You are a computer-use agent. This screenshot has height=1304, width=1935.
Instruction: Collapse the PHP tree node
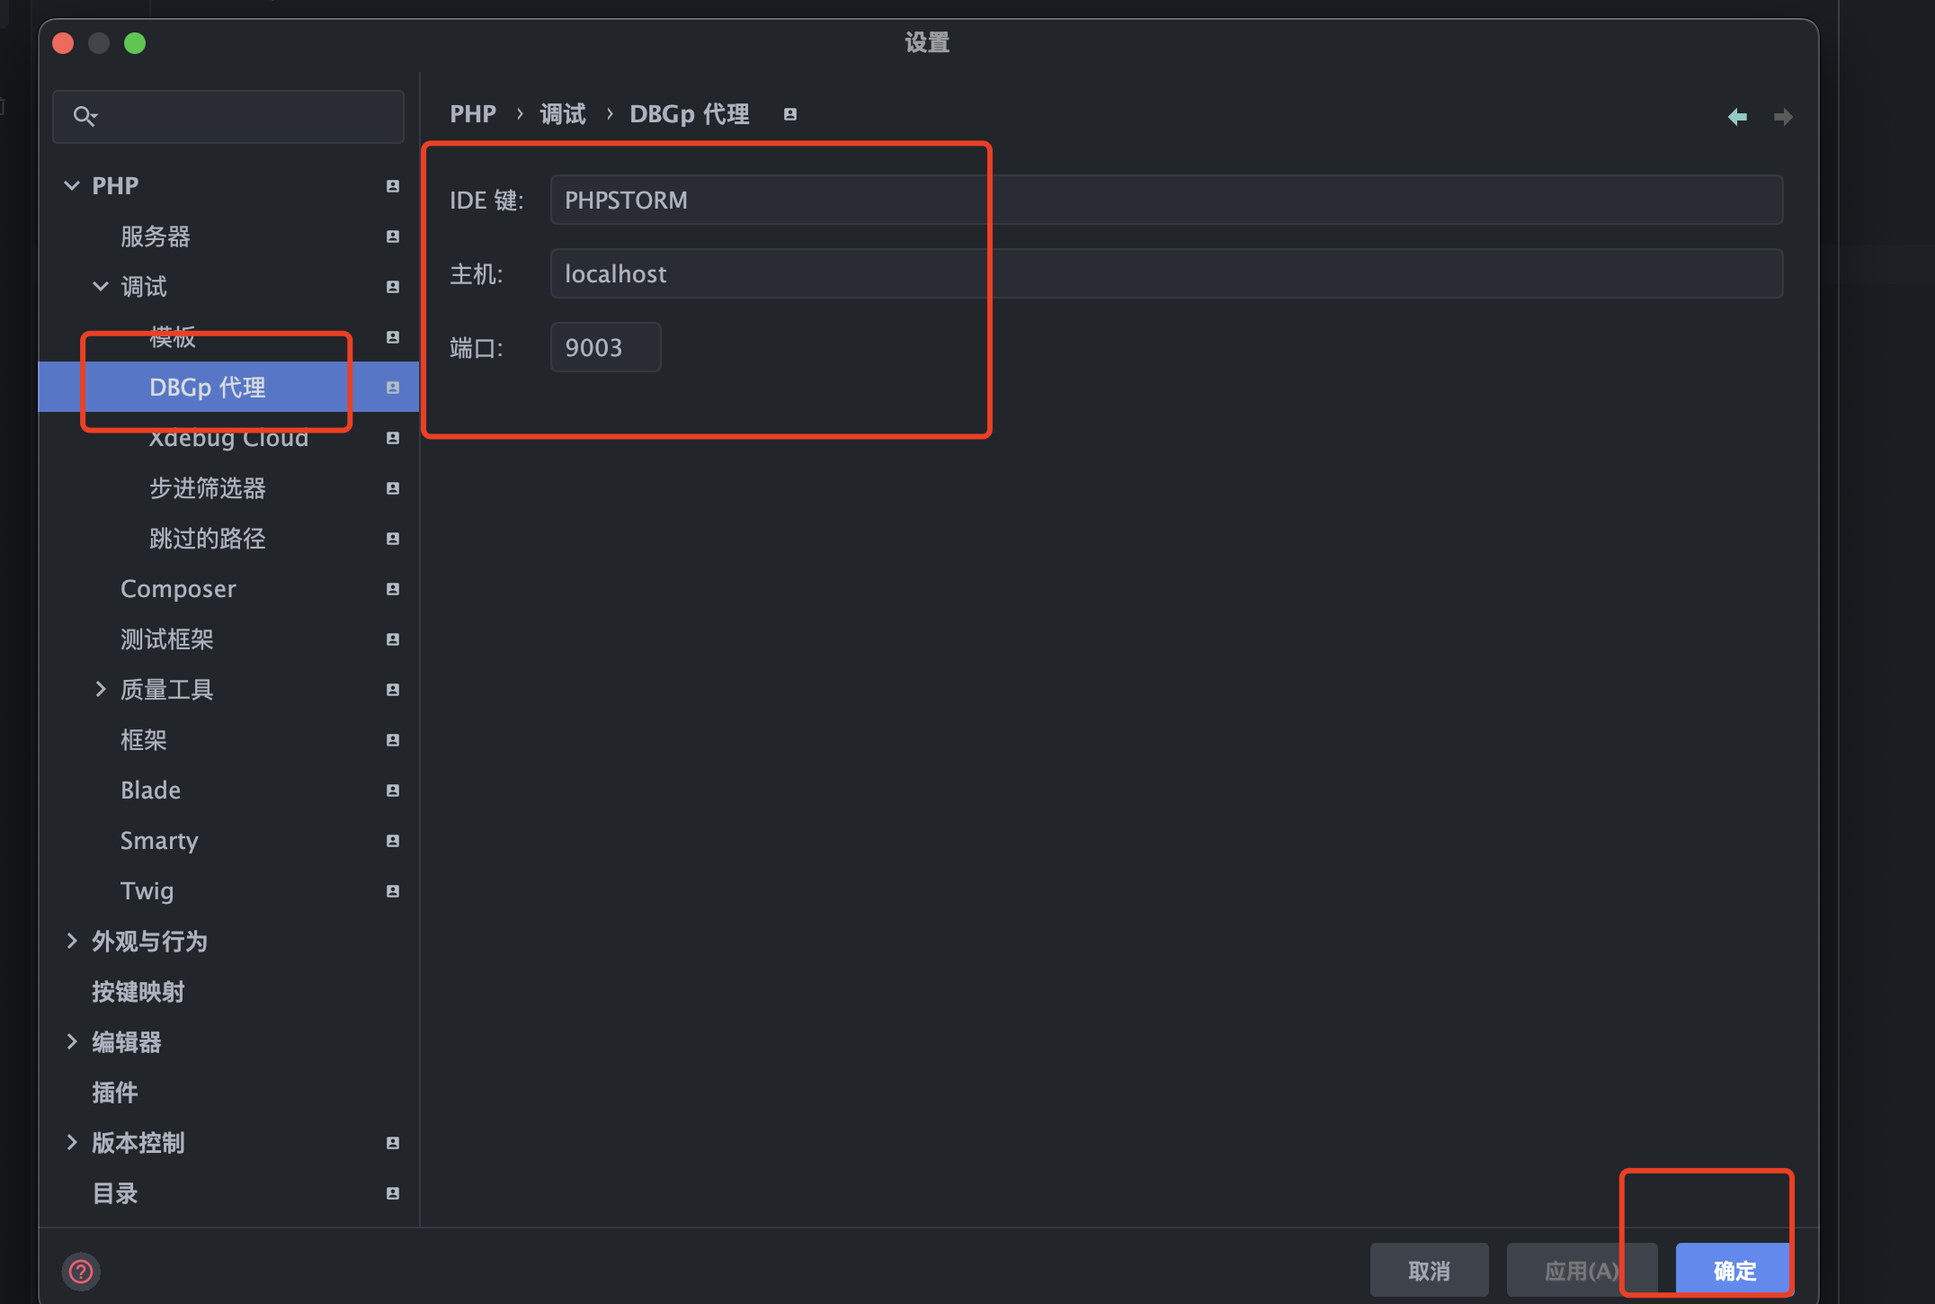(72, 186)
